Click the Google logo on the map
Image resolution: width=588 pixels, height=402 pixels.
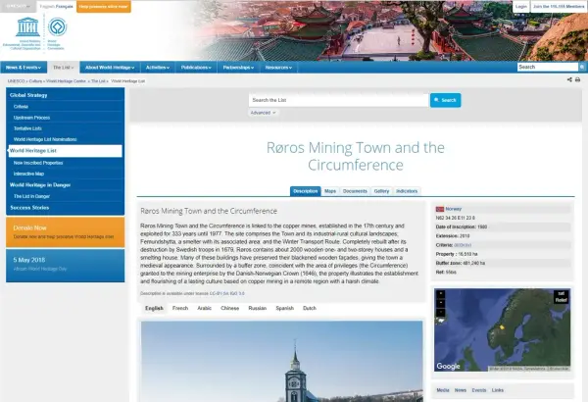click(x=447, y=366)
